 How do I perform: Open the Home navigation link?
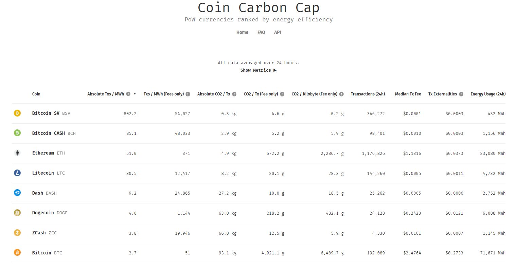(242, 32)
